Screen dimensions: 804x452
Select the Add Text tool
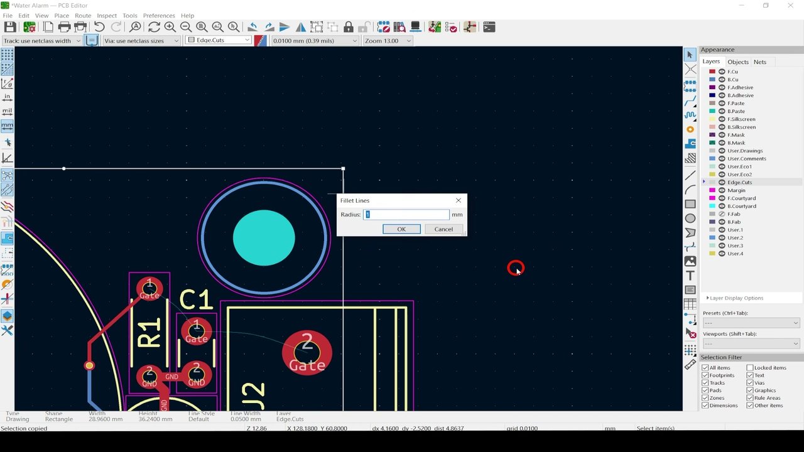(x=690, y=276)
